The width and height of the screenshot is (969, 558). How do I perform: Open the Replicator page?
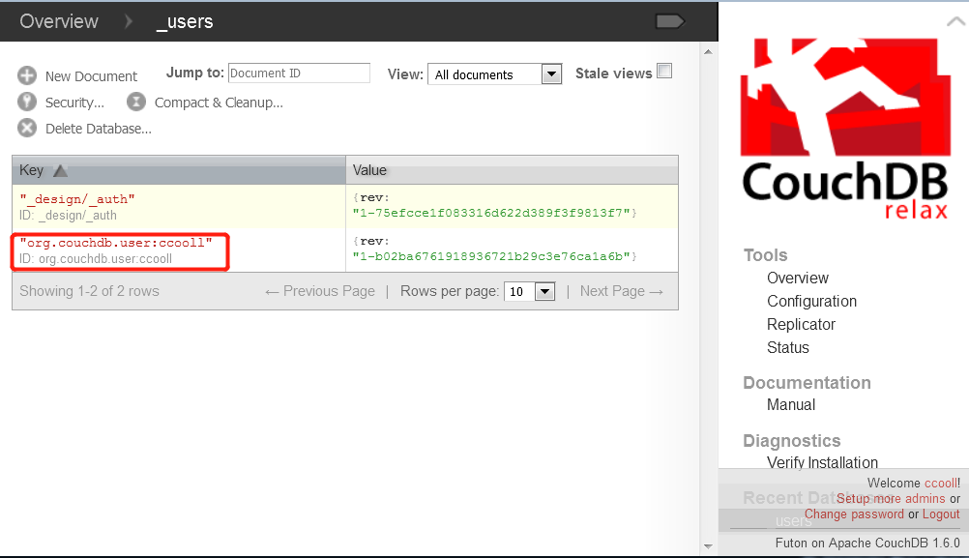click(801, 324)
